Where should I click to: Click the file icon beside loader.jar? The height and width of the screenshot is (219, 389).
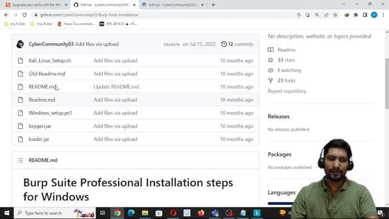(x=20, y=139)
